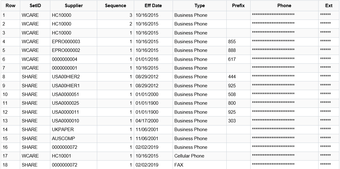Select row number 10 cell
Screen dimensions: 340x169
(x=10, y=94)
